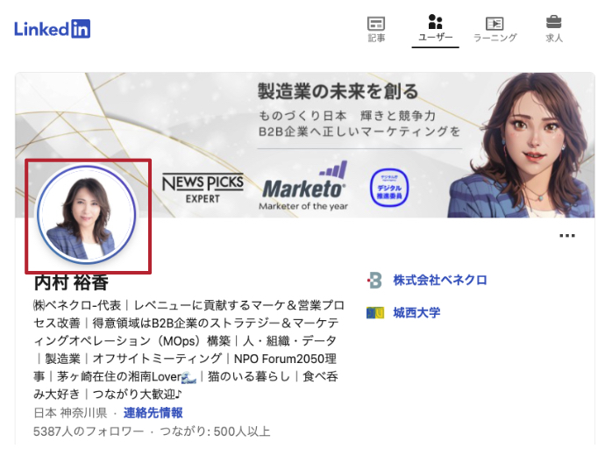This screenshot has width=612, height=449.
Task: Click the profile name 内村 裕香
Action: [71, 282]
